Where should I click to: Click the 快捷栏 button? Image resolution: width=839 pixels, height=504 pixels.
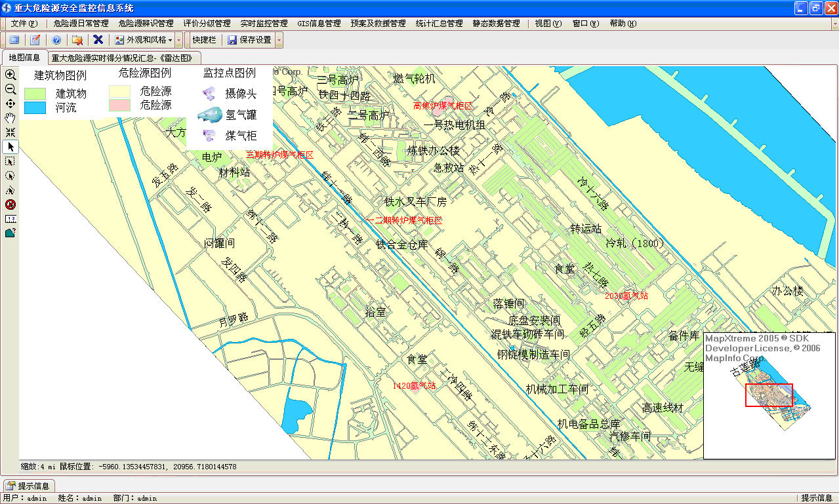pos(204,40)
